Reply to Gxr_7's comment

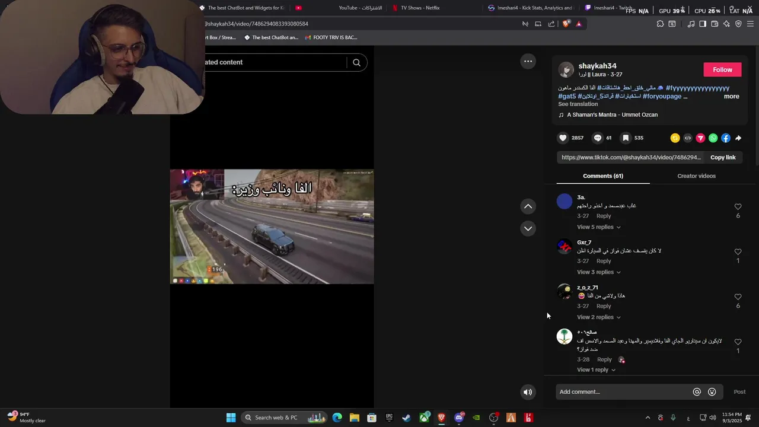604,261
